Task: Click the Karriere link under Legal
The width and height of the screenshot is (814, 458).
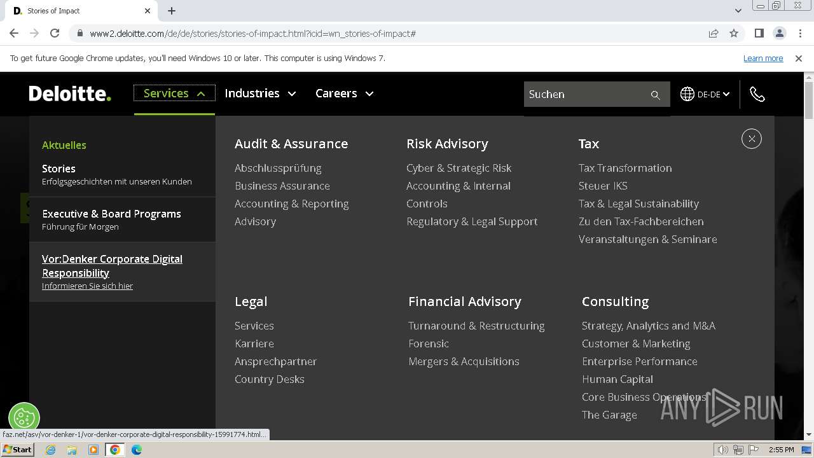Action: 254,343
